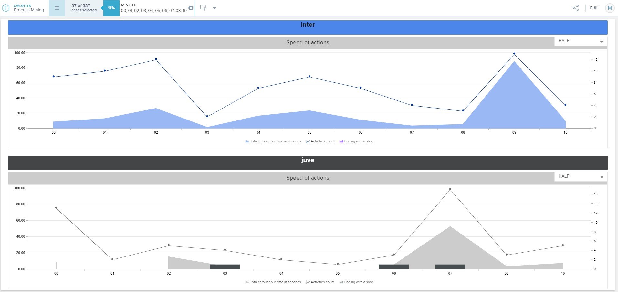Click the Edit button
The width and height of the screenshot is (618, 292).
click(x=593, y=8)
